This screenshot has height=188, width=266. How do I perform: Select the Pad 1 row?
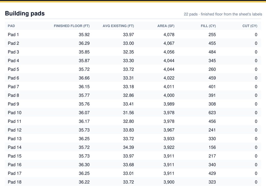133,35
